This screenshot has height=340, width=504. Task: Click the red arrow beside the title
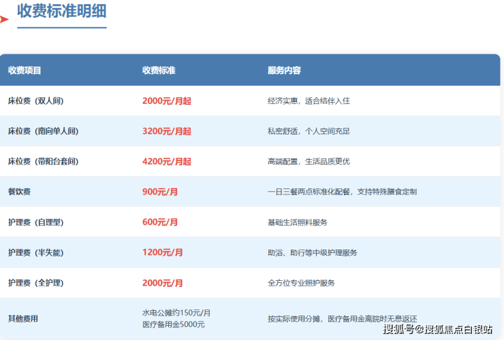[4, 19]
